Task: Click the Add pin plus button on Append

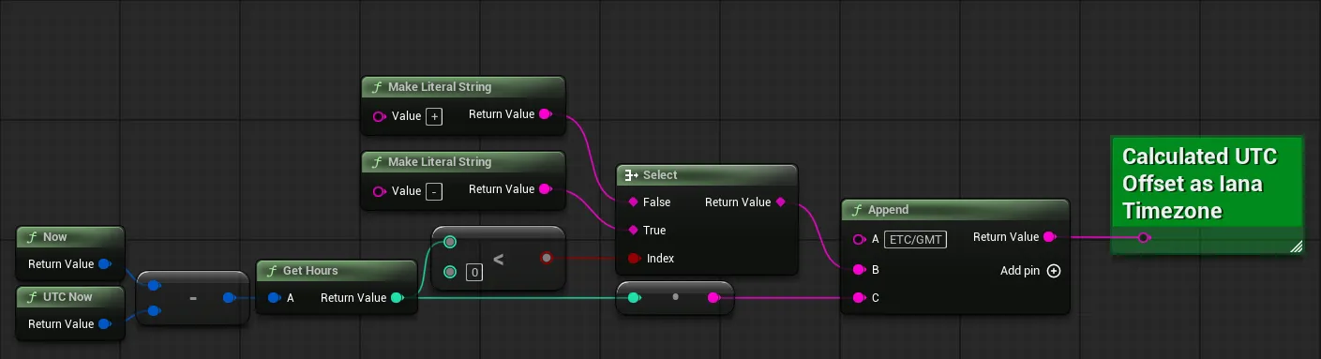Action: [1054, 271]
